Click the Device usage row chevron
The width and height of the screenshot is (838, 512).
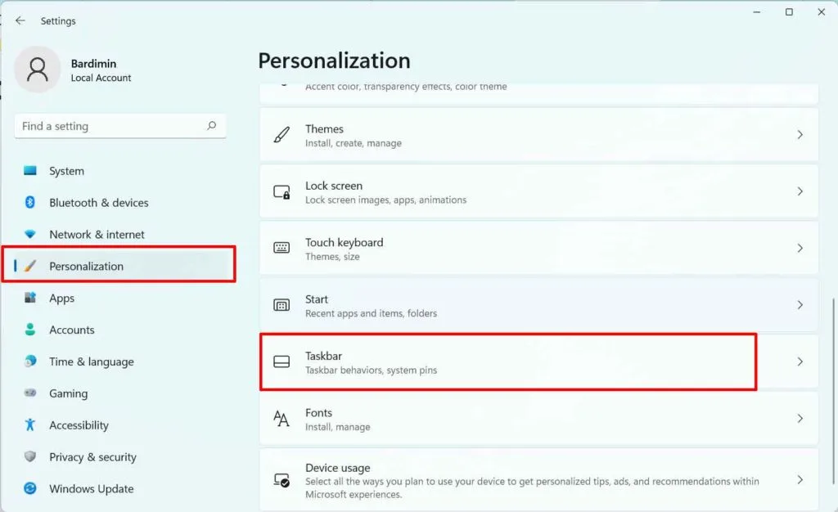pos(800,480)
